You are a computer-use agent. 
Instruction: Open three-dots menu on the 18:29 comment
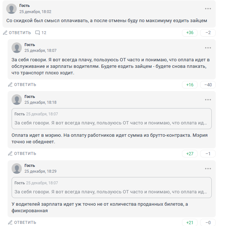pyautogui.click(x=208, y=169)
